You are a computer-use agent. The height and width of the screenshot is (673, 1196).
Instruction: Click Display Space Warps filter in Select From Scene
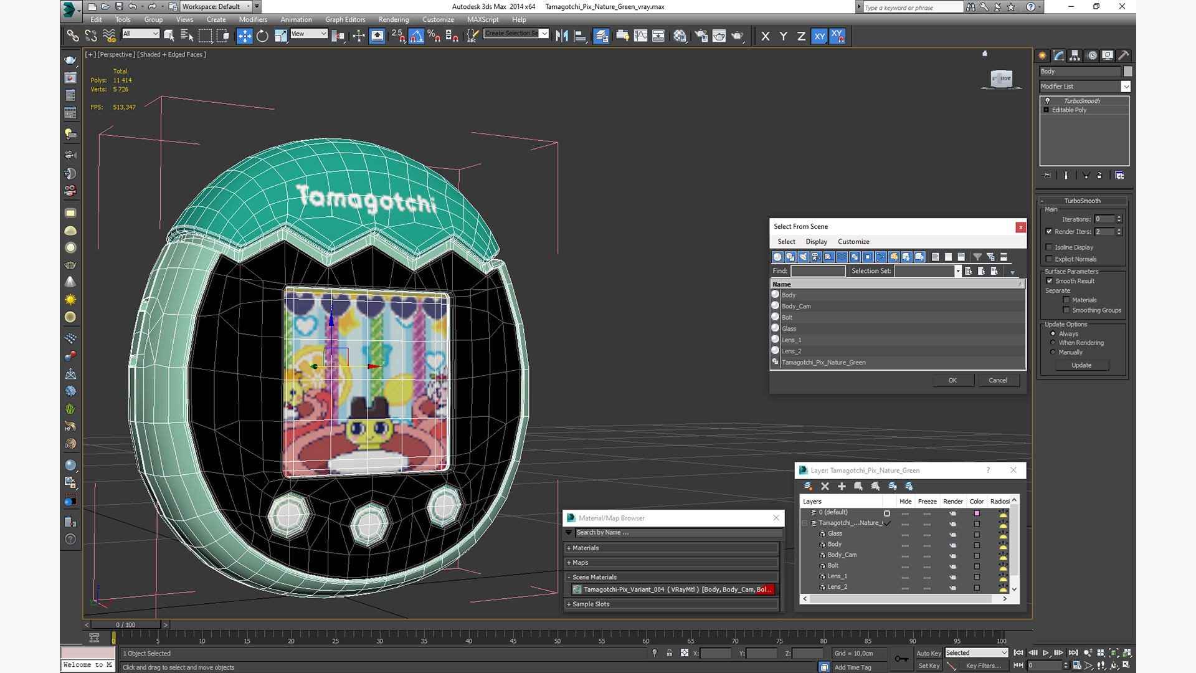pyautogui.click(x=842, y=257)
